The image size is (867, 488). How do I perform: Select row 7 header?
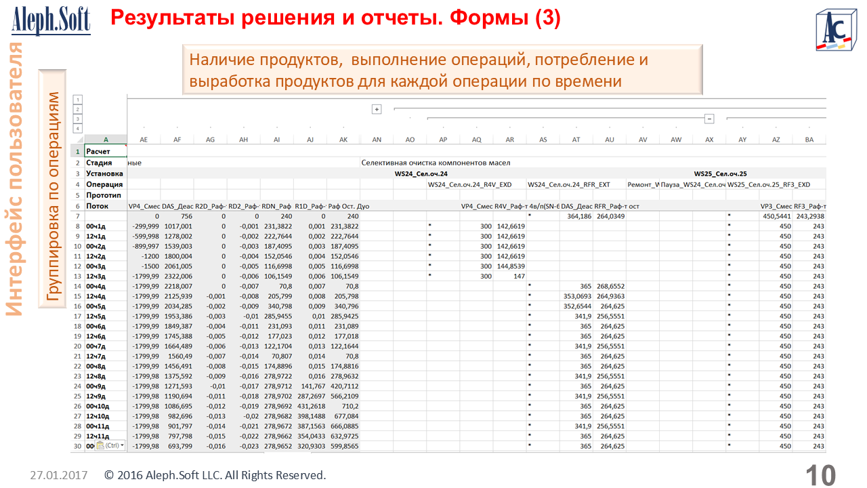click(x=77, y=216)
